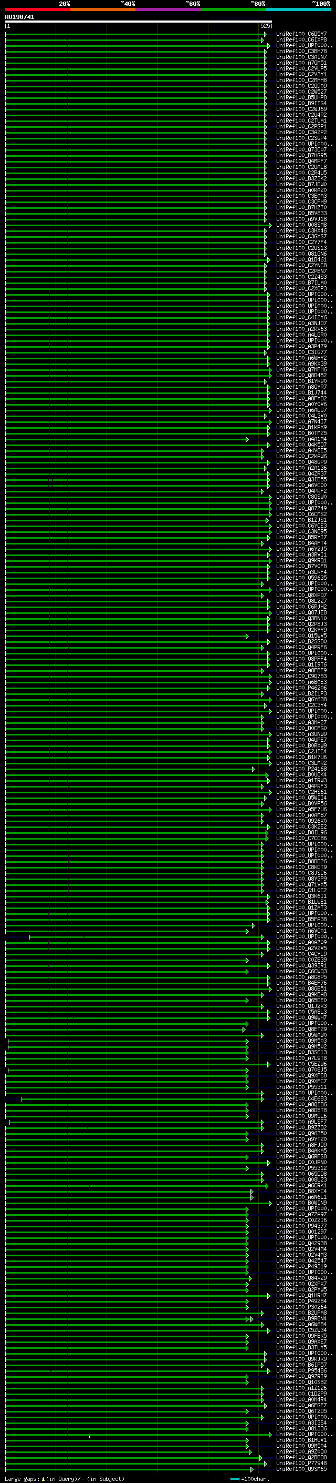This screenshot has width=336, height=1483.
Task: Select the UniRef100_C2VLP5 label
Action: (301, 68)
